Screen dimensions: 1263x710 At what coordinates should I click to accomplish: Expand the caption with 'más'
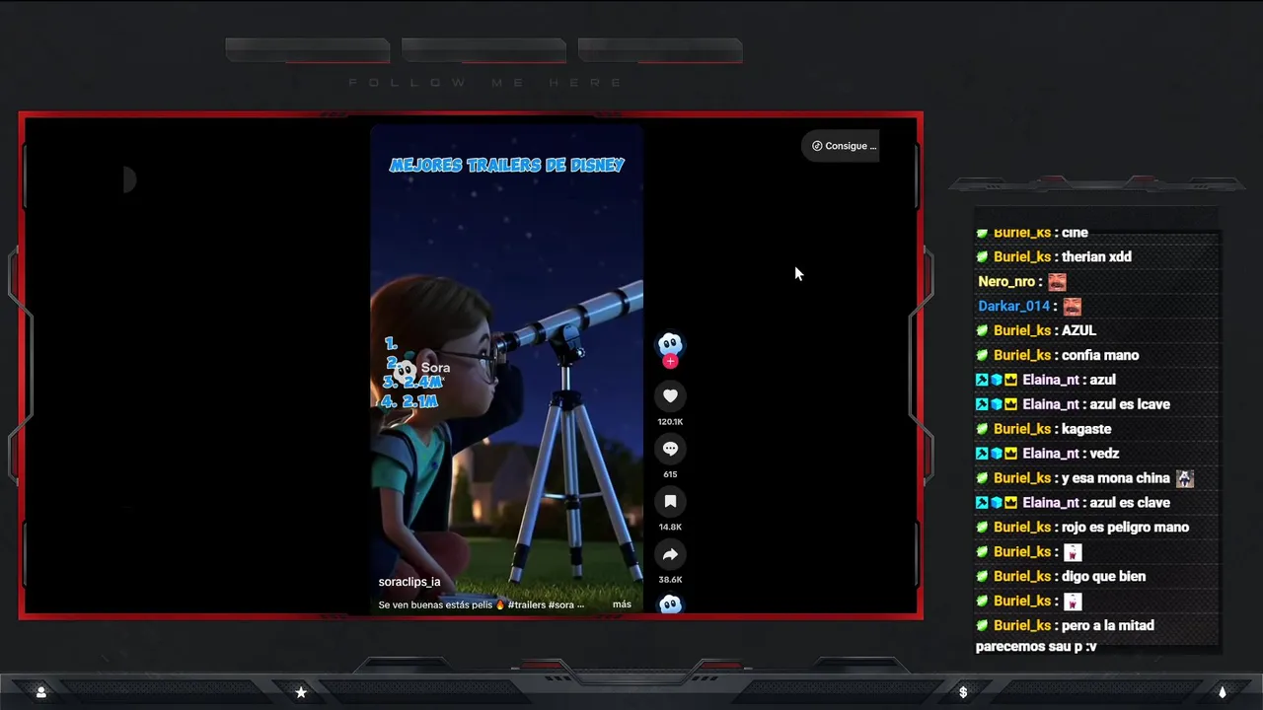click(622, 604)
